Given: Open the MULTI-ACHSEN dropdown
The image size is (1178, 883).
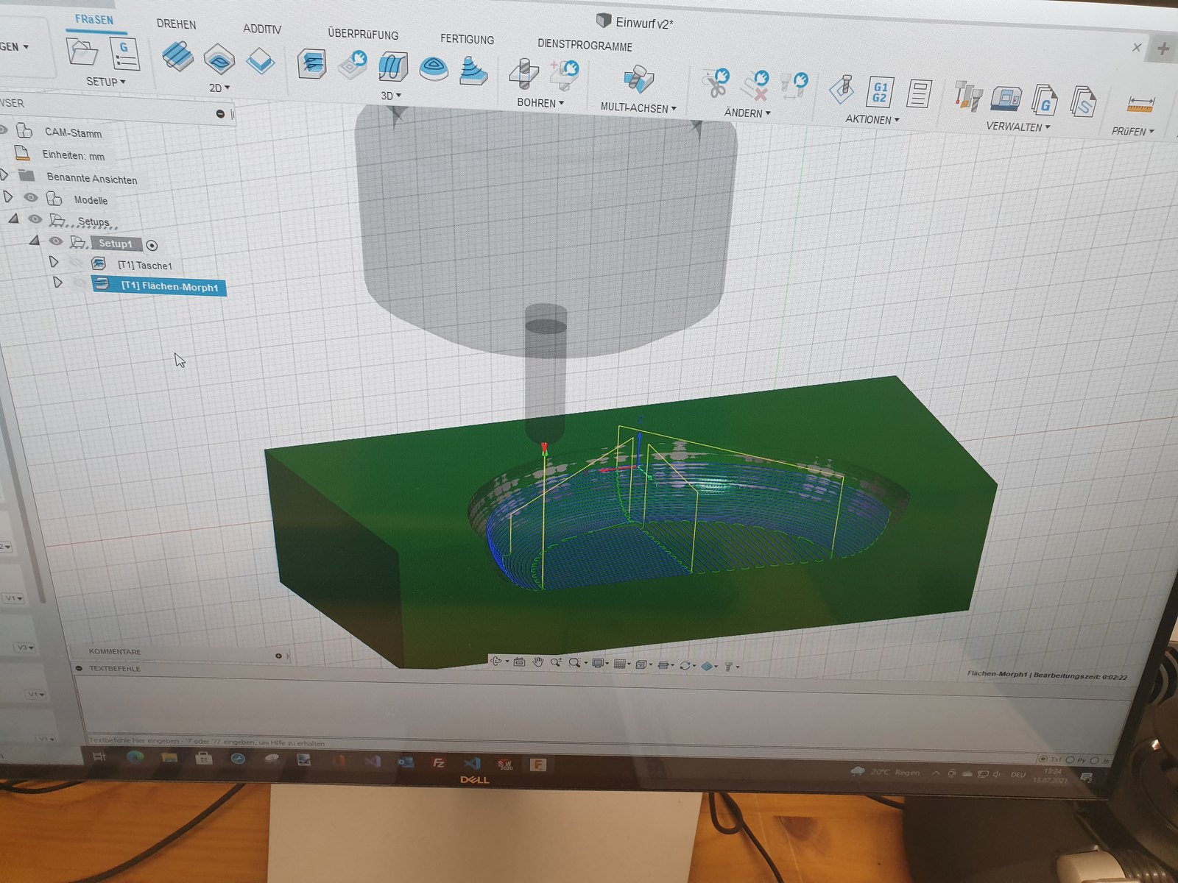Looking at the screenshot, I should coord(638,107).
